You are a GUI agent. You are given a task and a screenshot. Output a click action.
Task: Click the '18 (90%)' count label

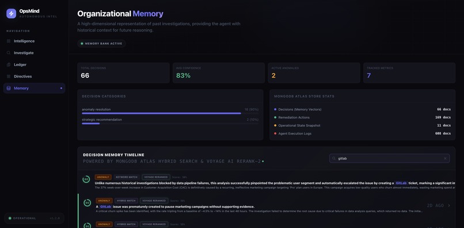[251, 110]
